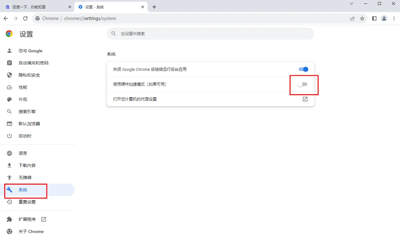This screenshot has width=400, height=237.
Task: Click the site info icon before Chrome
Action: [38, 18]
